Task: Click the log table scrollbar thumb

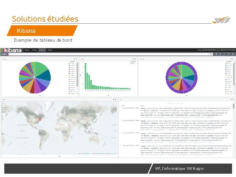Action: pyautogui.click(x=234, y=106)
